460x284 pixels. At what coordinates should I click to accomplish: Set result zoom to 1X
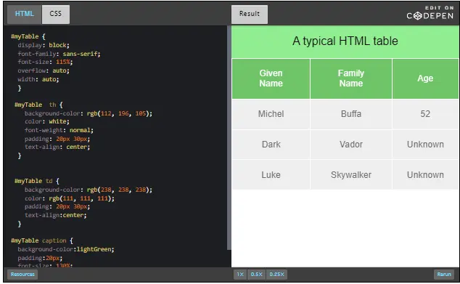pos(240,275)
